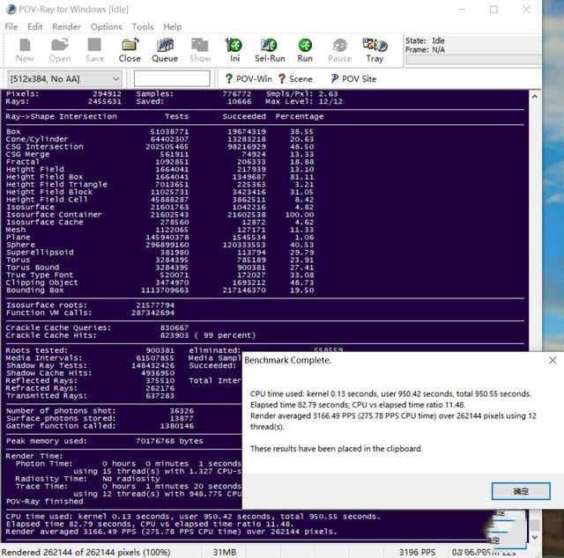Close the Benchmark Complete dialog
The width and height of the screenshot is (564, 558).
553,360
